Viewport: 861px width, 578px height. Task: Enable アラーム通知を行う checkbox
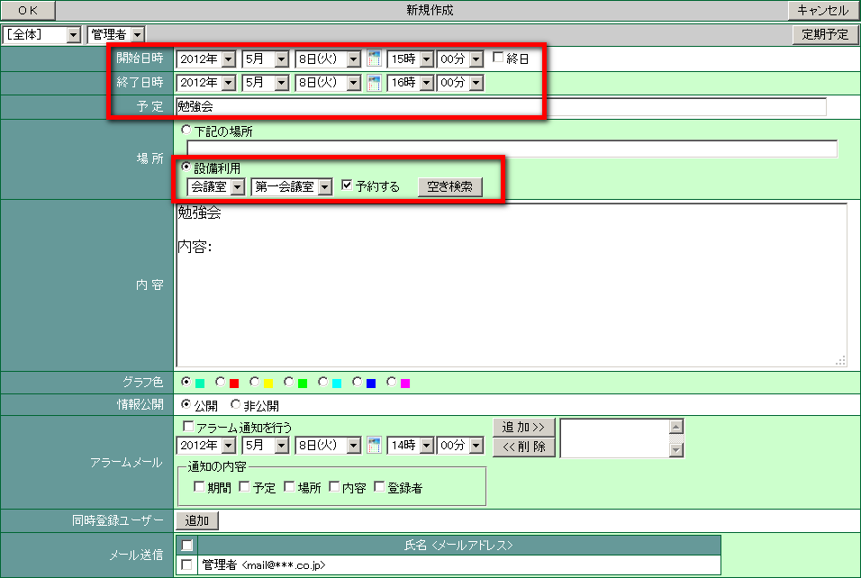pos(188,426)
